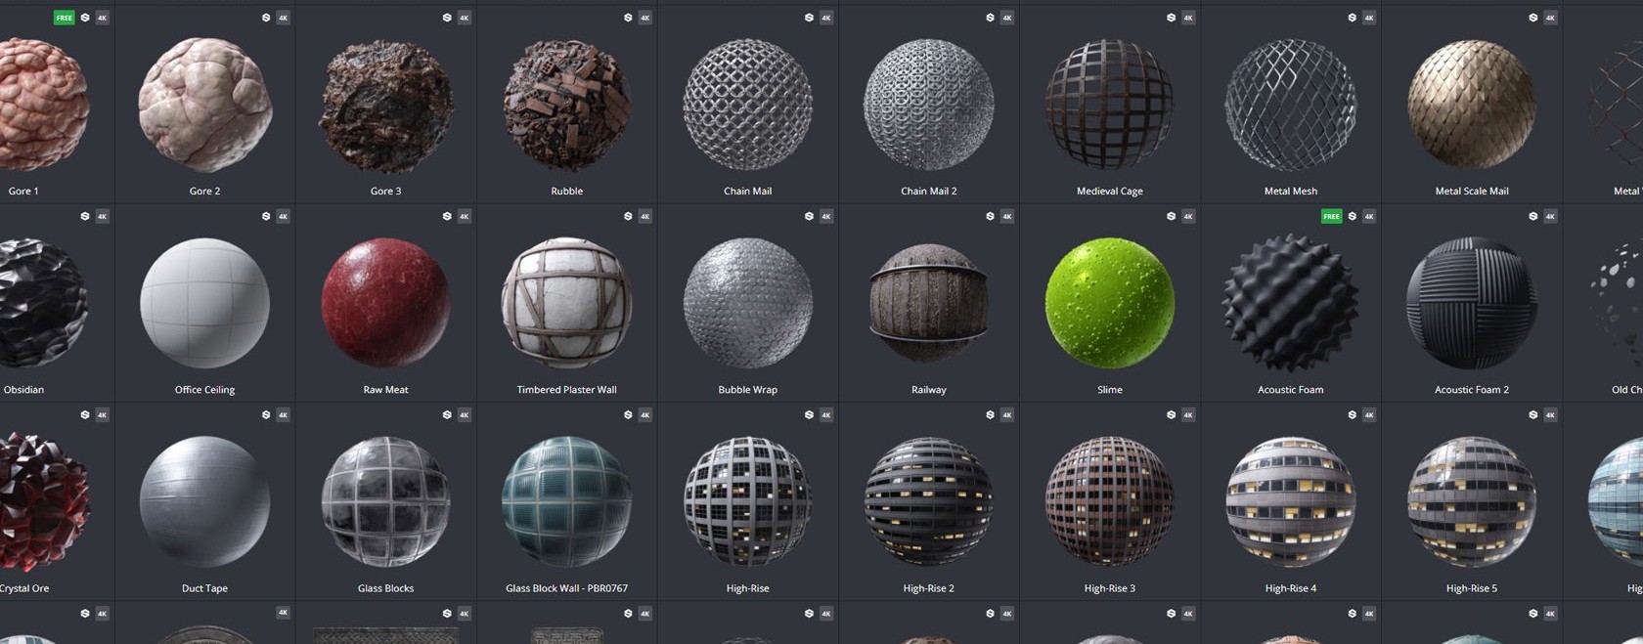The width and height of the screenshot is (1643, 644).
Task: Click the "Metal Scale Mail" label text
Action: pyautogui.click(x=1472, y=192)
